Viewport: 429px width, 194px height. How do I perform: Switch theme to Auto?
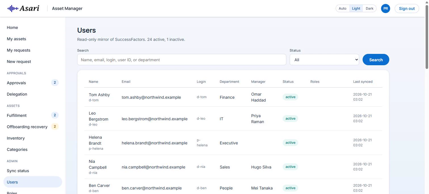342,9
